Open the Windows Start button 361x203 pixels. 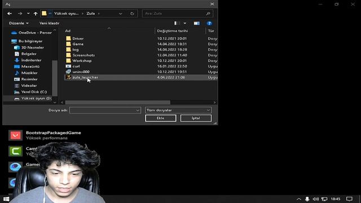pos(6,199)
